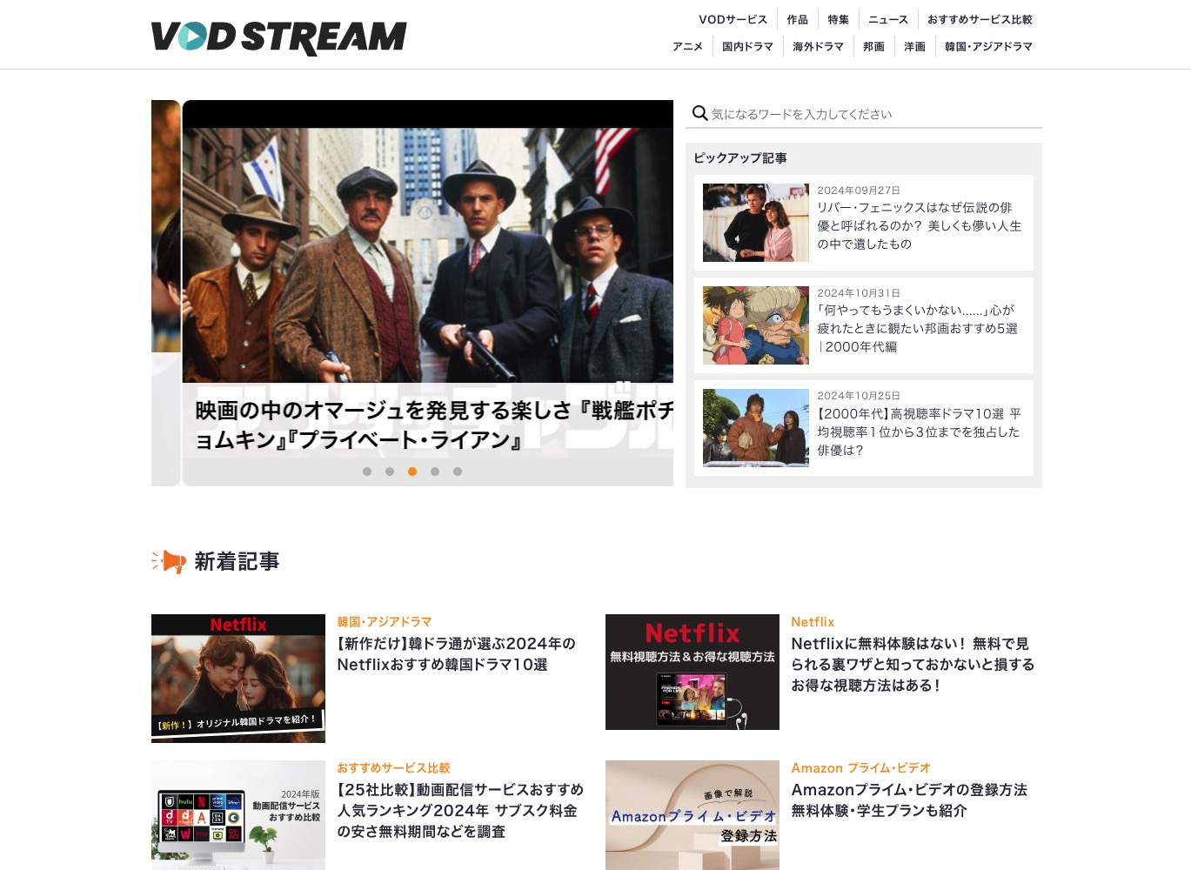Screen dimensions: 1191x870
Task: Click the megaphone icon beside 新着記事
Action: click(x=169, y=561)
